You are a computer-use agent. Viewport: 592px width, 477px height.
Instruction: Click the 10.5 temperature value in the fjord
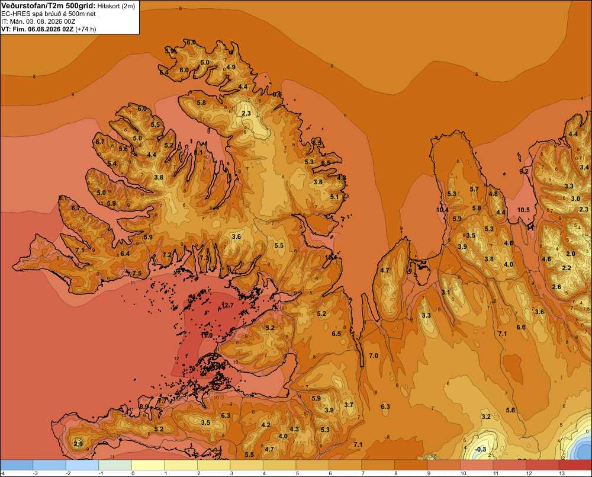point(523,210)
